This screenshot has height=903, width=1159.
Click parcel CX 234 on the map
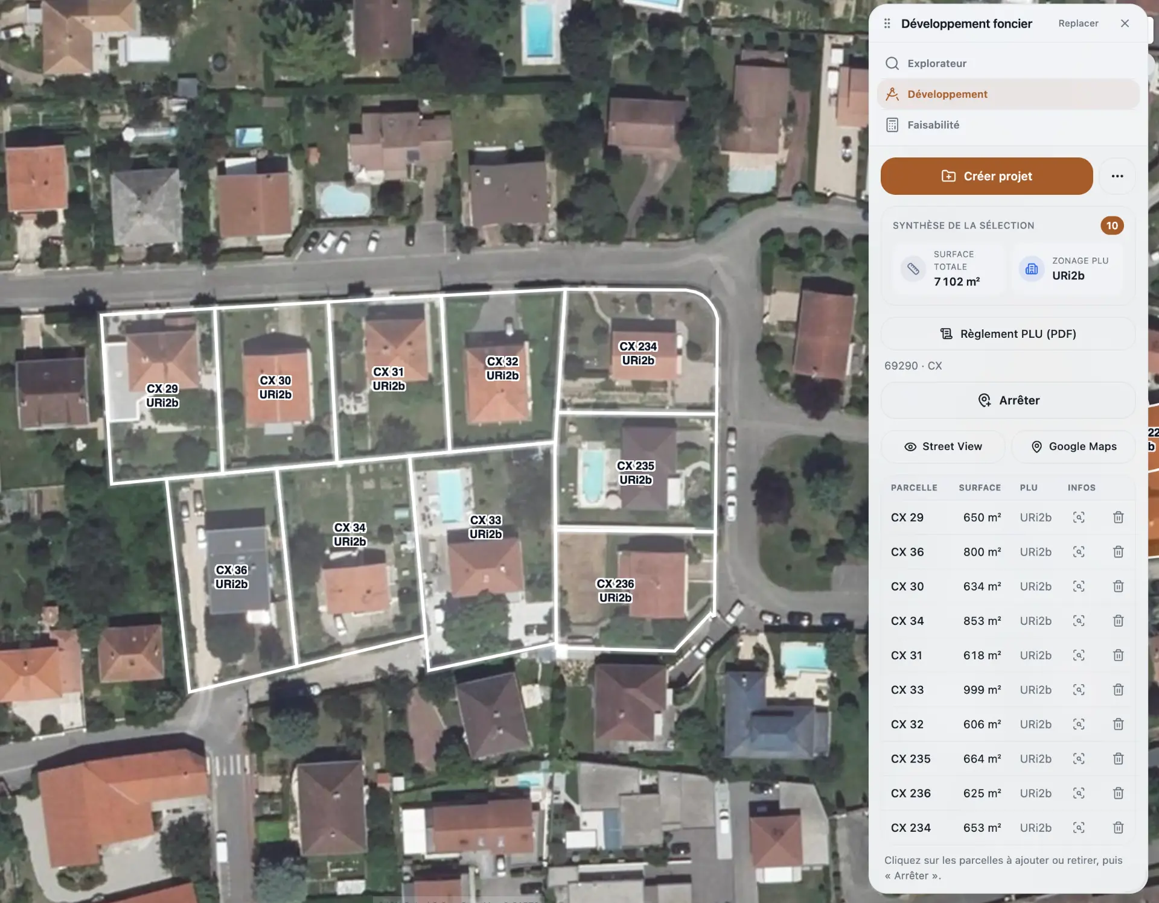[638, 353]
